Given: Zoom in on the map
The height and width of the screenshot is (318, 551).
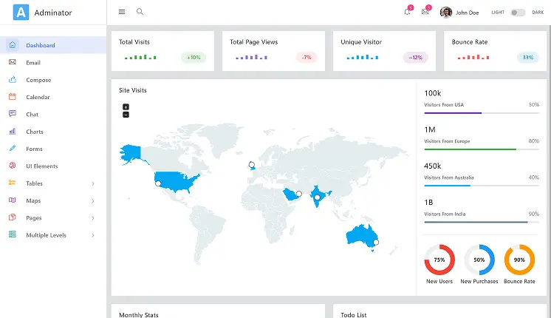Looking at the screenshot, I should (126, 107).
